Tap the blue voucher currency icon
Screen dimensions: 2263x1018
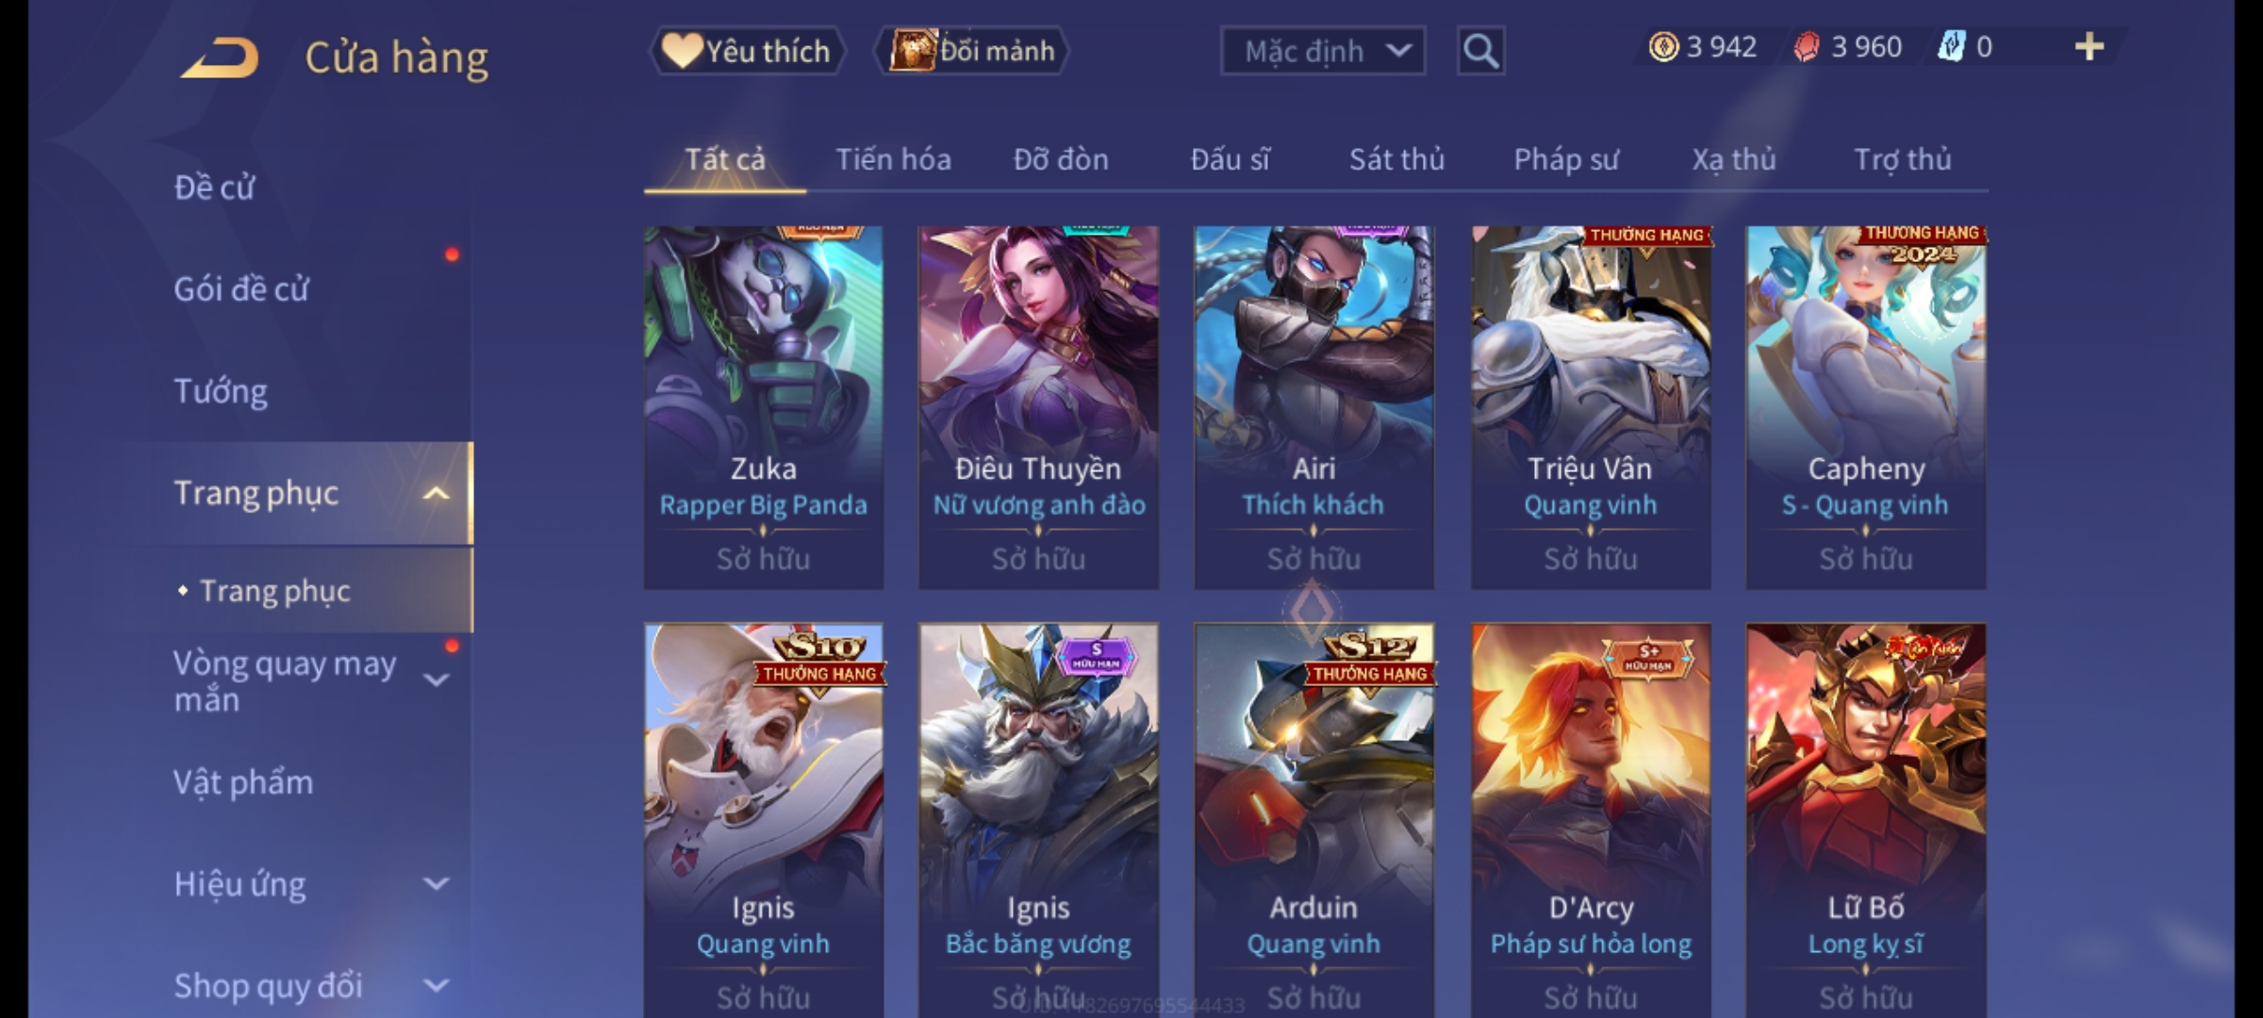[1951, 47]
